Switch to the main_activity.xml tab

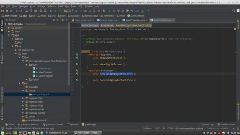[83, 20]
